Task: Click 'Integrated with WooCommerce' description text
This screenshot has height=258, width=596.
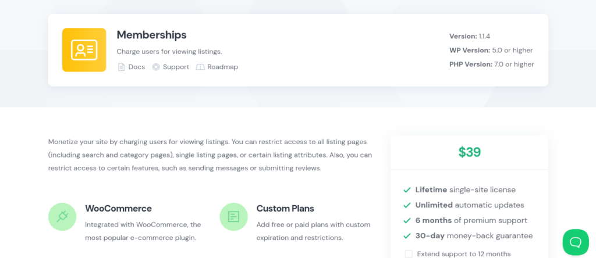Action: point(143,231)
